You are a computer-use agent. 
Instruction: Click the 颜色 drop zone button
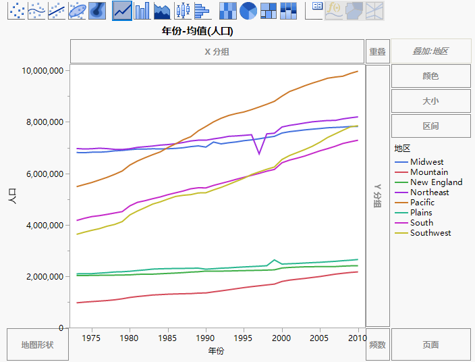(x=430, y=76)
